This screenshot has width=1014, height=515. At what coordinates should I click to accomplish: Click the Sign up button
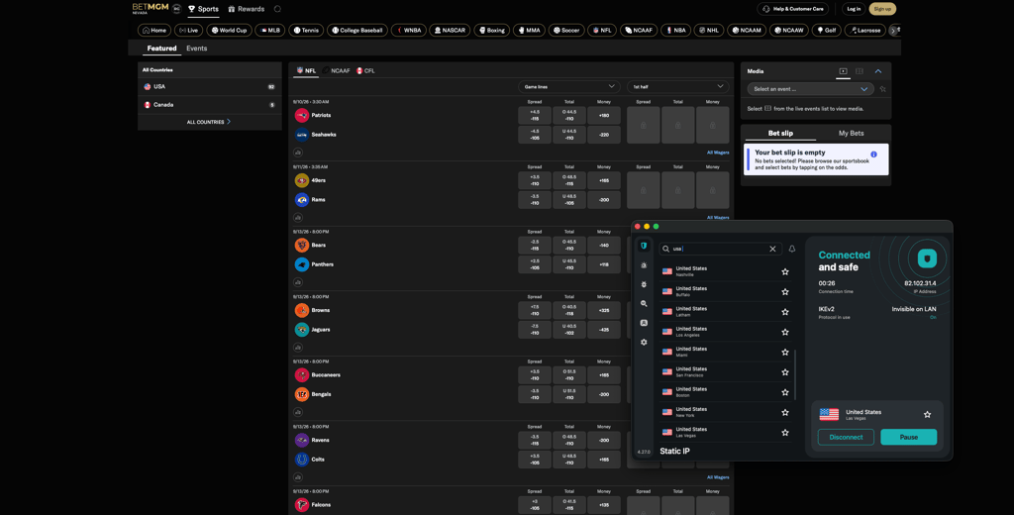tap(882, 9)
